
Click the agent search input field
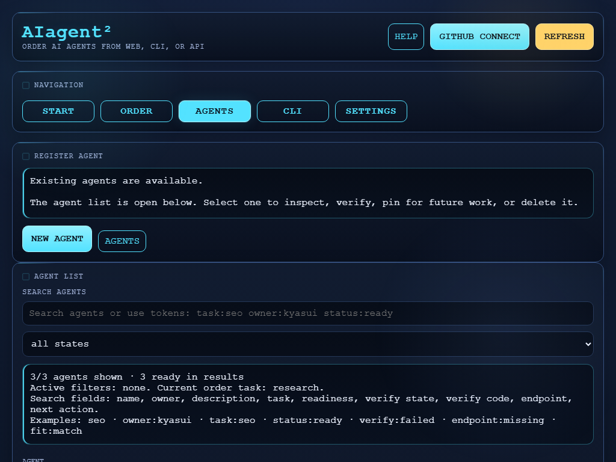tap(308, 313)
